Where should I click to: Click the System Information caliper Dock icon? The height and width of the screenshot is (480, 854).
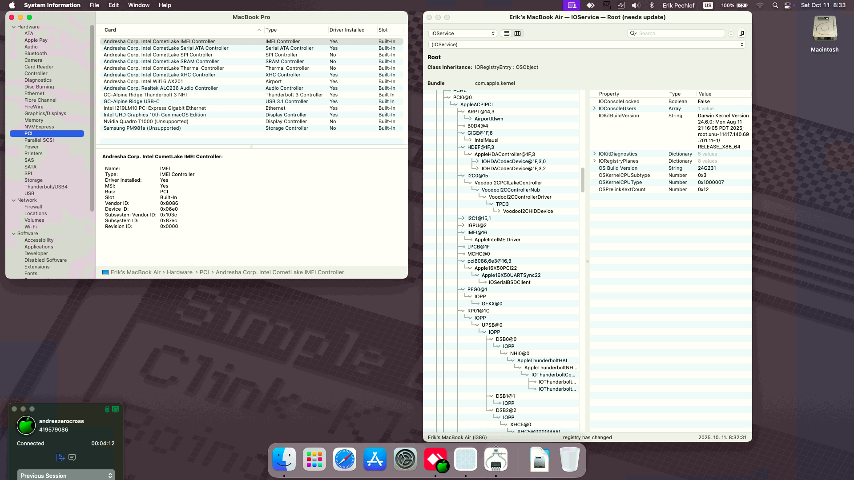pos(496,459)
